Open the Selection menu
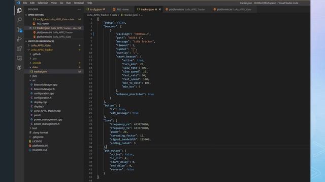Image resolution: width=325 pixels, height=182 pixels. pos(43,3)
